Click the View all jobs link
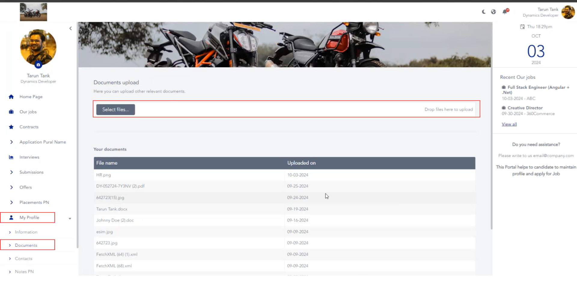Image resolution: width=577 pixels, height=284 pixels. coord(509,124)
